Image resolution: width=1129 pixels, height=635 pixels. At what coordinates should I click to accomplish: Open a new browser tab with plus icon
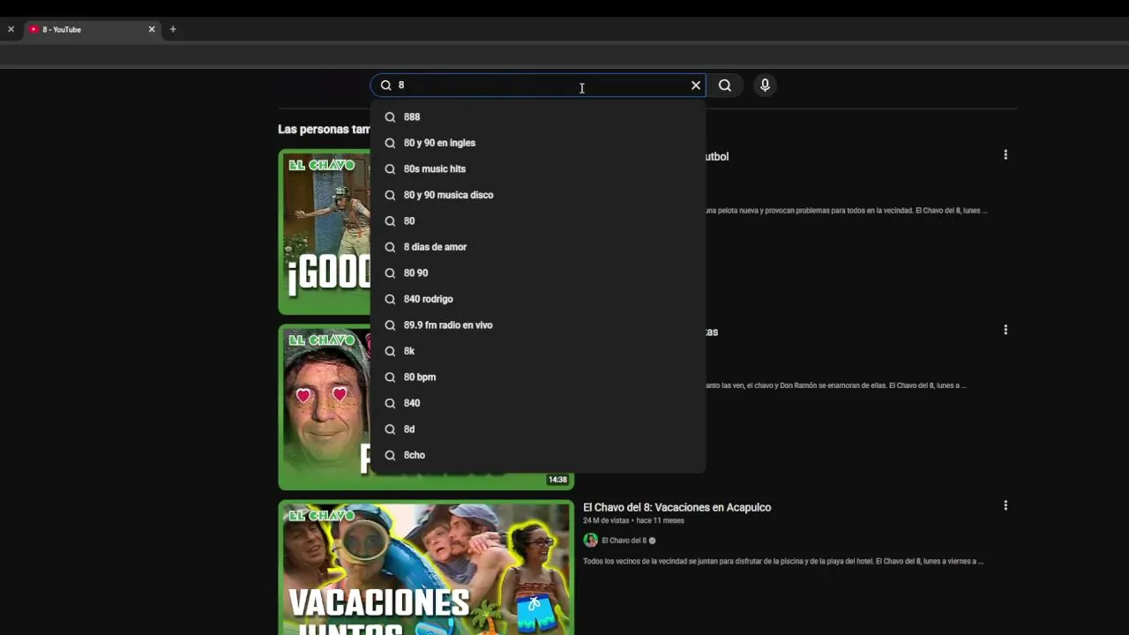click(173, 29)
